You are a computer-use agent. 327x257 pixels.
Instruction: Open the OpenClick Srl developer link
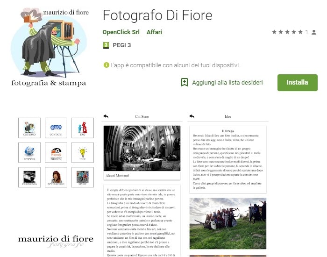(x=121, y=32)
